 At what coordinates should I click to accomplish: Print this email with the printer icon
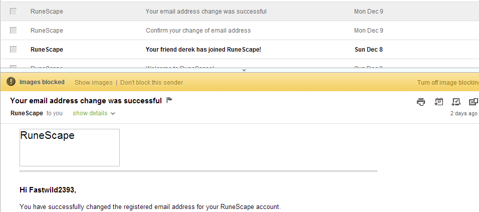(421, 102)
